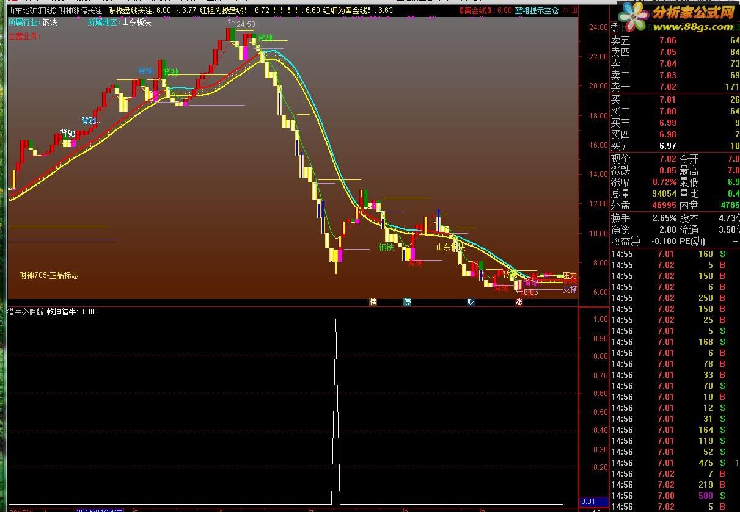
Task: Click the 涨 marker below the chart
Action: 519,302
